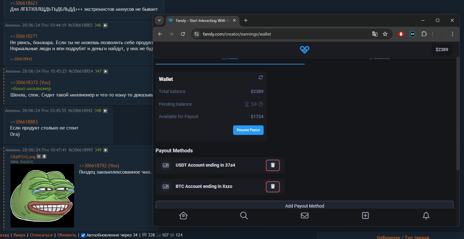Expand post 348 menu arrow
This screenshot has height=239, width=464.
click(x=105, y=111)
